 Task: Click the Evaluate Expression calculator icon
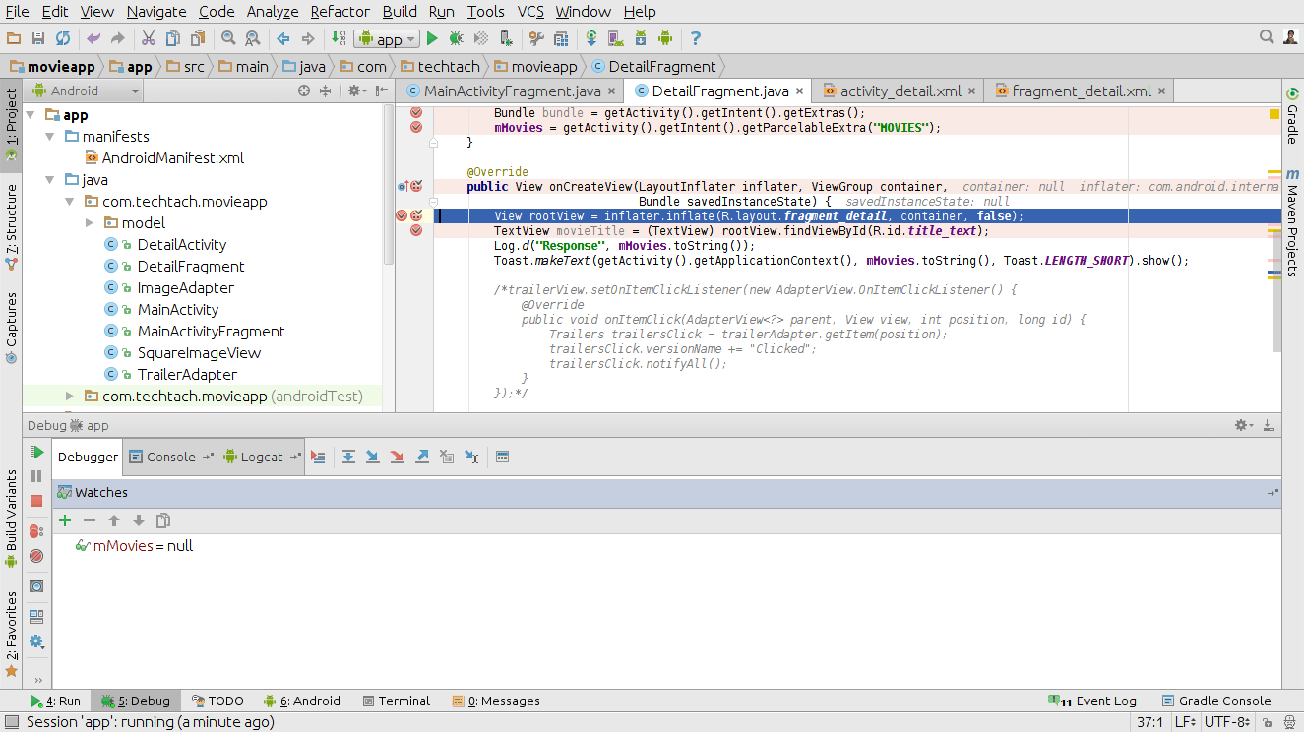(x=502, y=457)
